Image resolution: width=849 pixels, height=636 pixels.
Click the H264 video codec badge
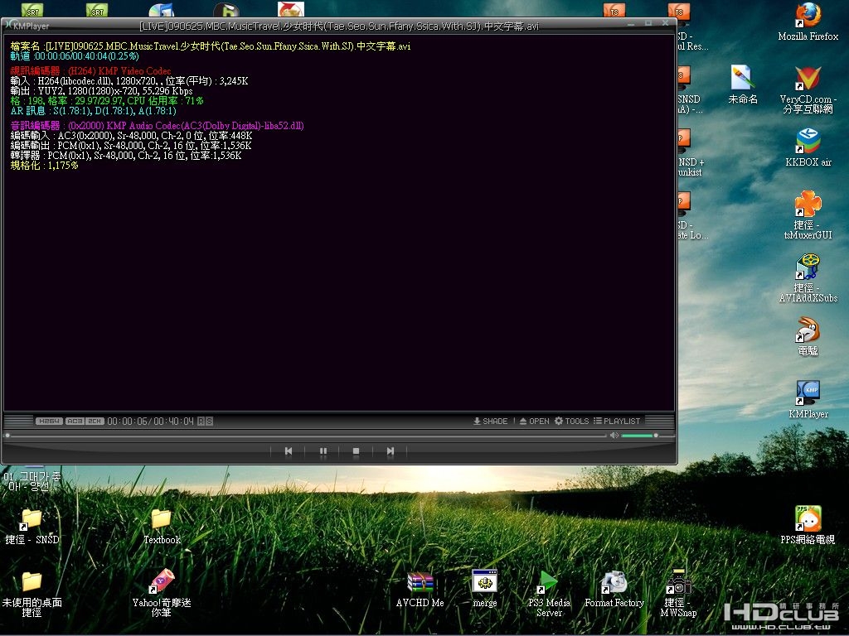[49, 422]
